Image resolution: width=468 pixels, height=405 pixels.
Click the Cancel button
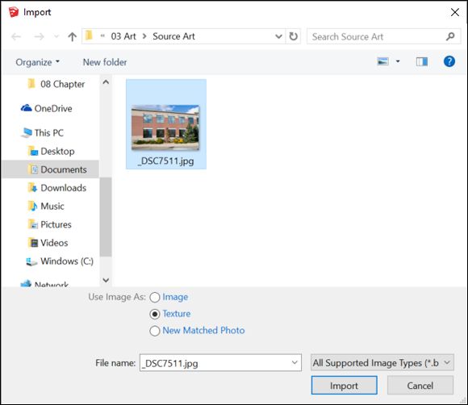coord(420,386)
